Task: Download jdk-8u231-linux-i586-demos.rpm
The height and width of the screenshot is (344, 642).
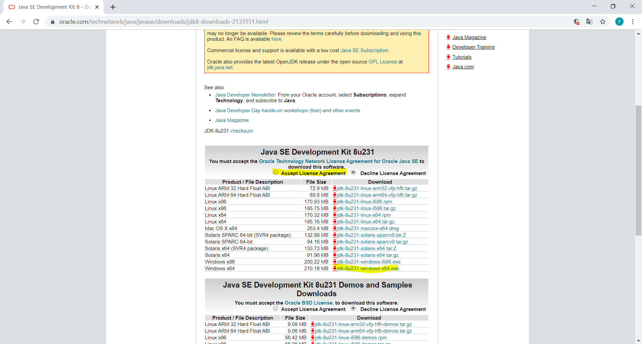Action: pos(351,338)
